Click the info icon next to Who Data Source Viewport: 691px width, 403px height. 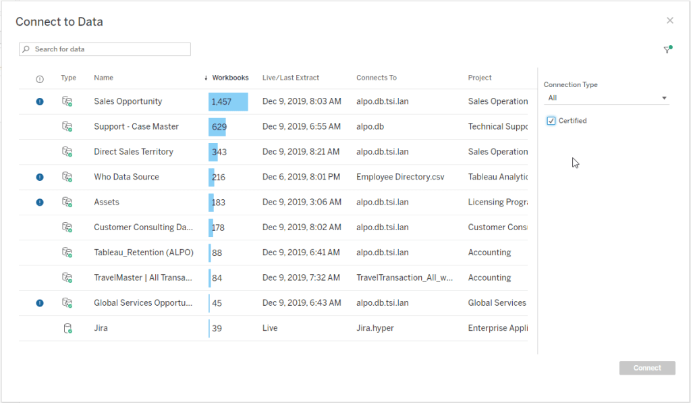pyautogui.click(x=40, y=178)
